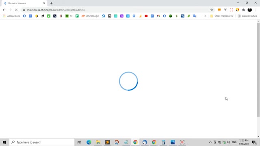
Task: Open the Extensions puzzle icon
Action: click(243, 10)
